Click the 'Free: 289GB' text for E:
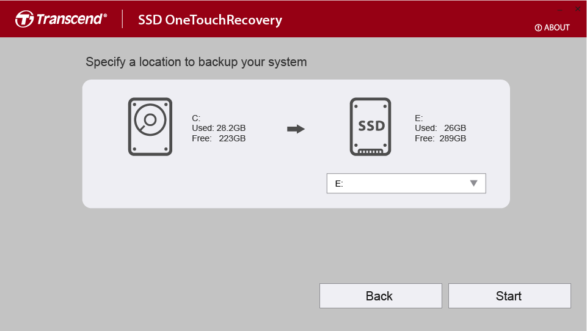587x331 pixels. click(x=440, y=139)
